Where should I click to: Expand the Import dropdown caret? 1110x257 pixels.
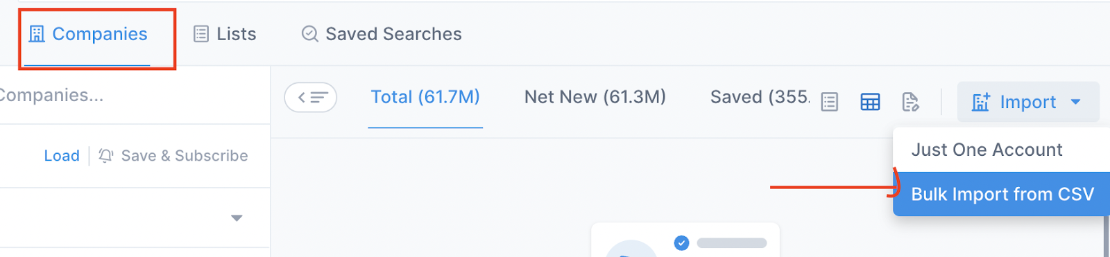click(1076, 102)
